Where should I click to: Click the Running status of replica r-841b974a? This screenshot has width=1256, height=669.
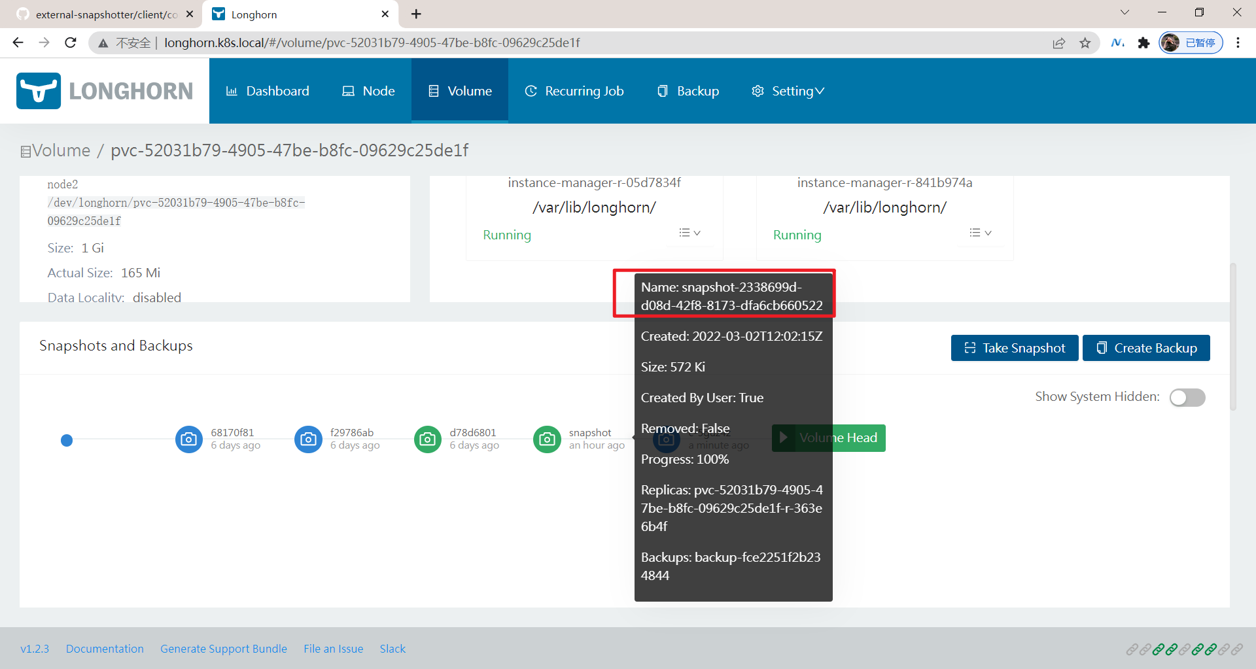pyautogui.click(x=797, y=235)
